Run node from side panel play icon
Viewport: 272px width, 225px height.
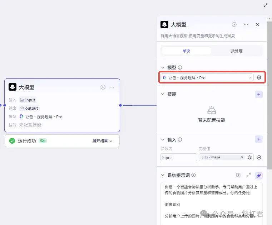point(234,24)
